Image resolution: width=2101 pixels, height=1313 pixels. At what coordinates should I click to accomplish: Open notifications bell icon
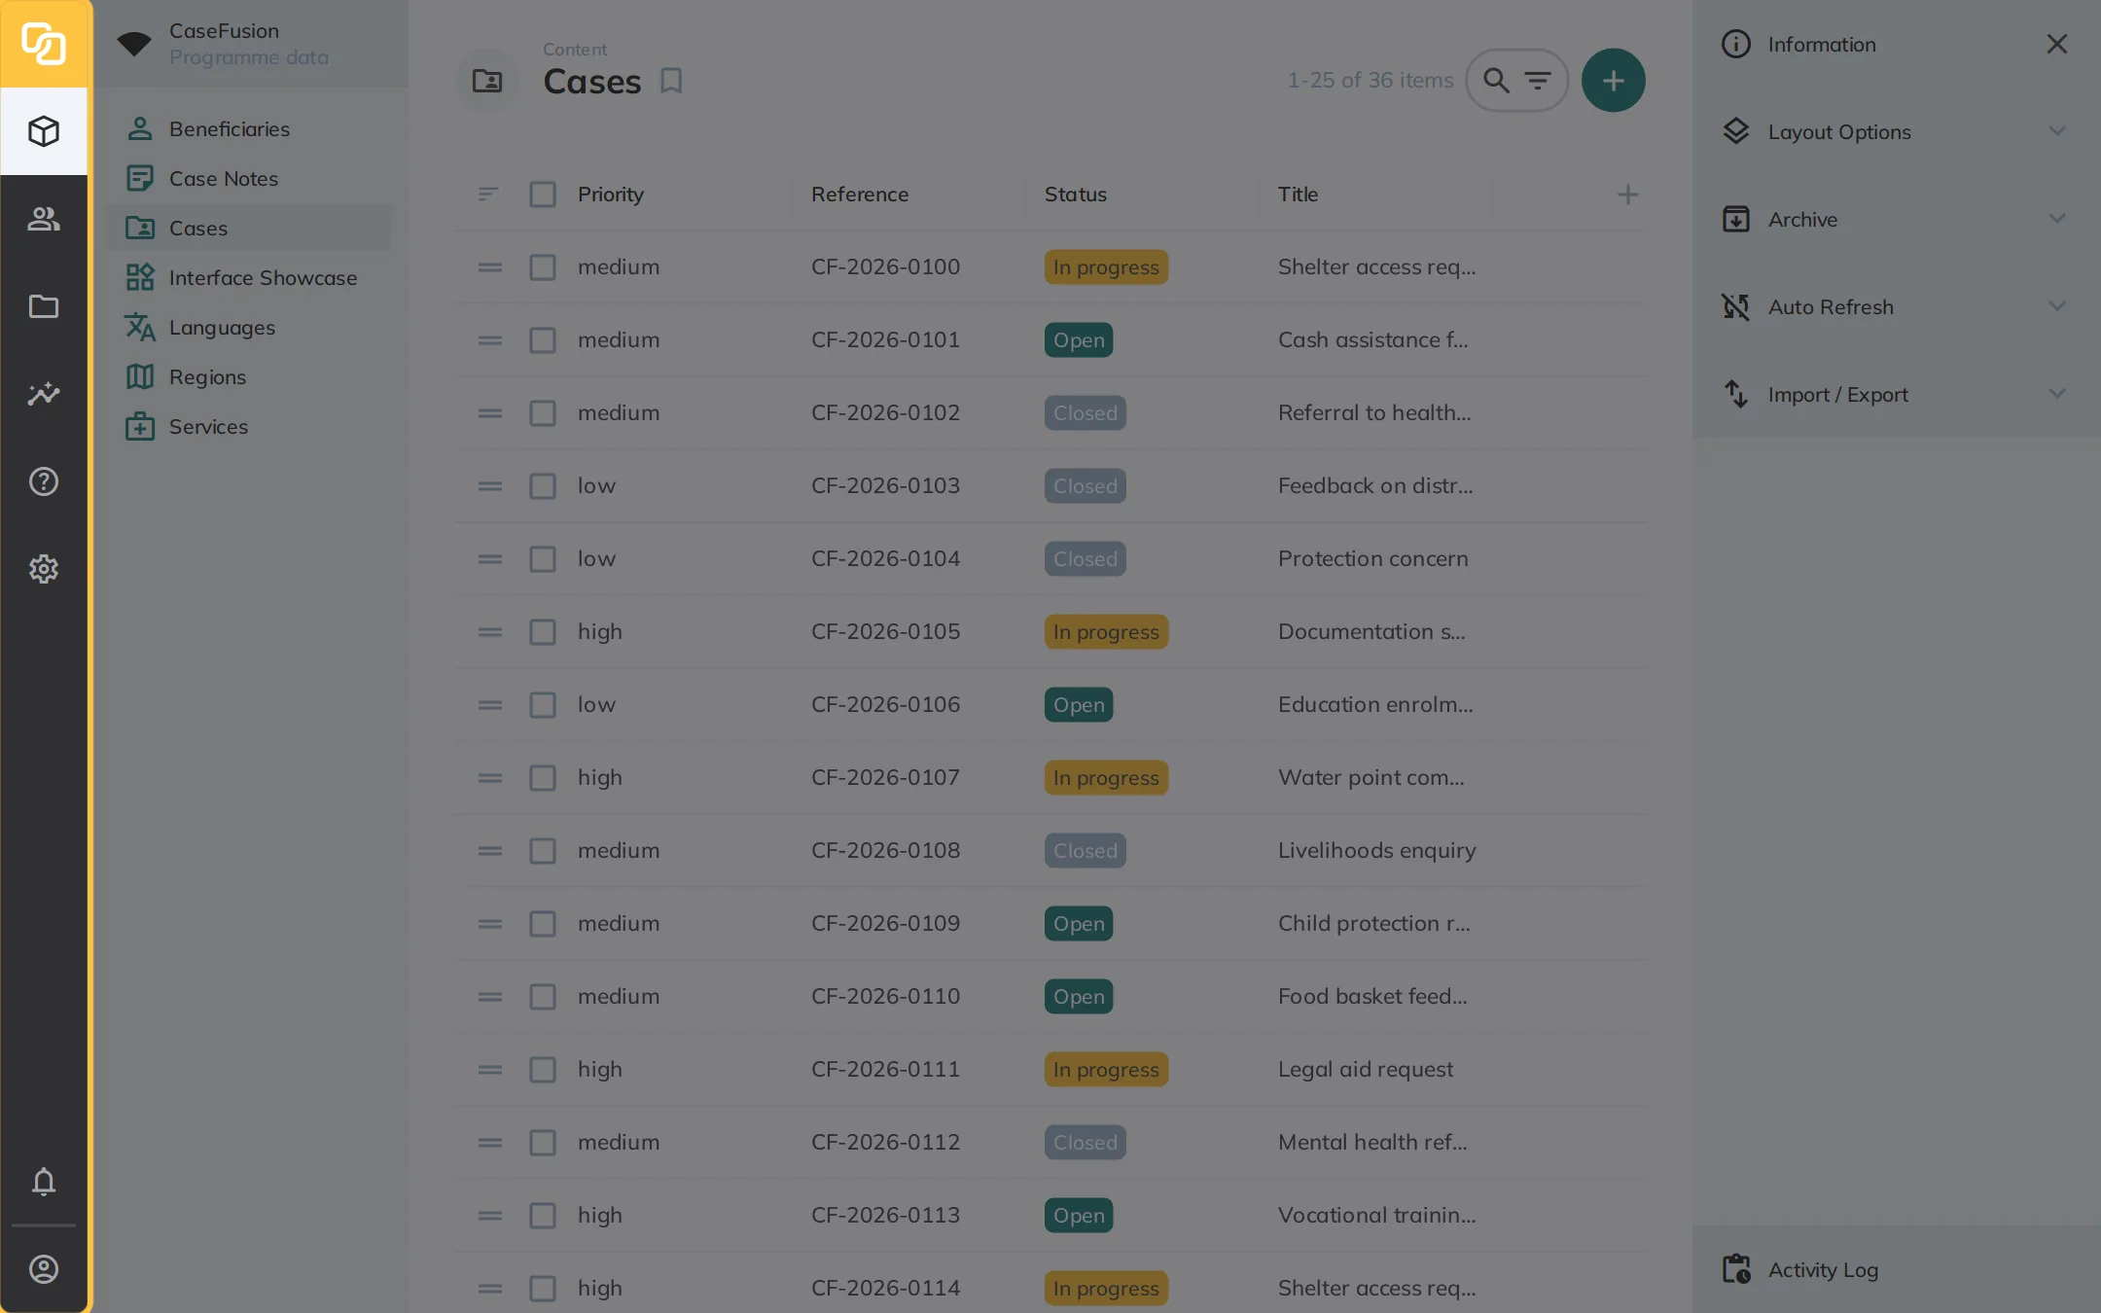[44, 1182]
